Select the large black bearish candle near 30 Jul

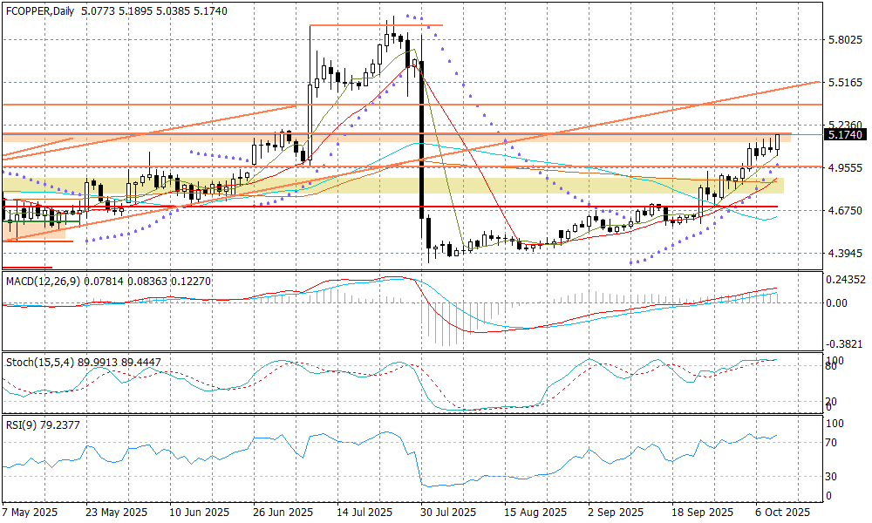pyautogui.click(x=422, y=139)
